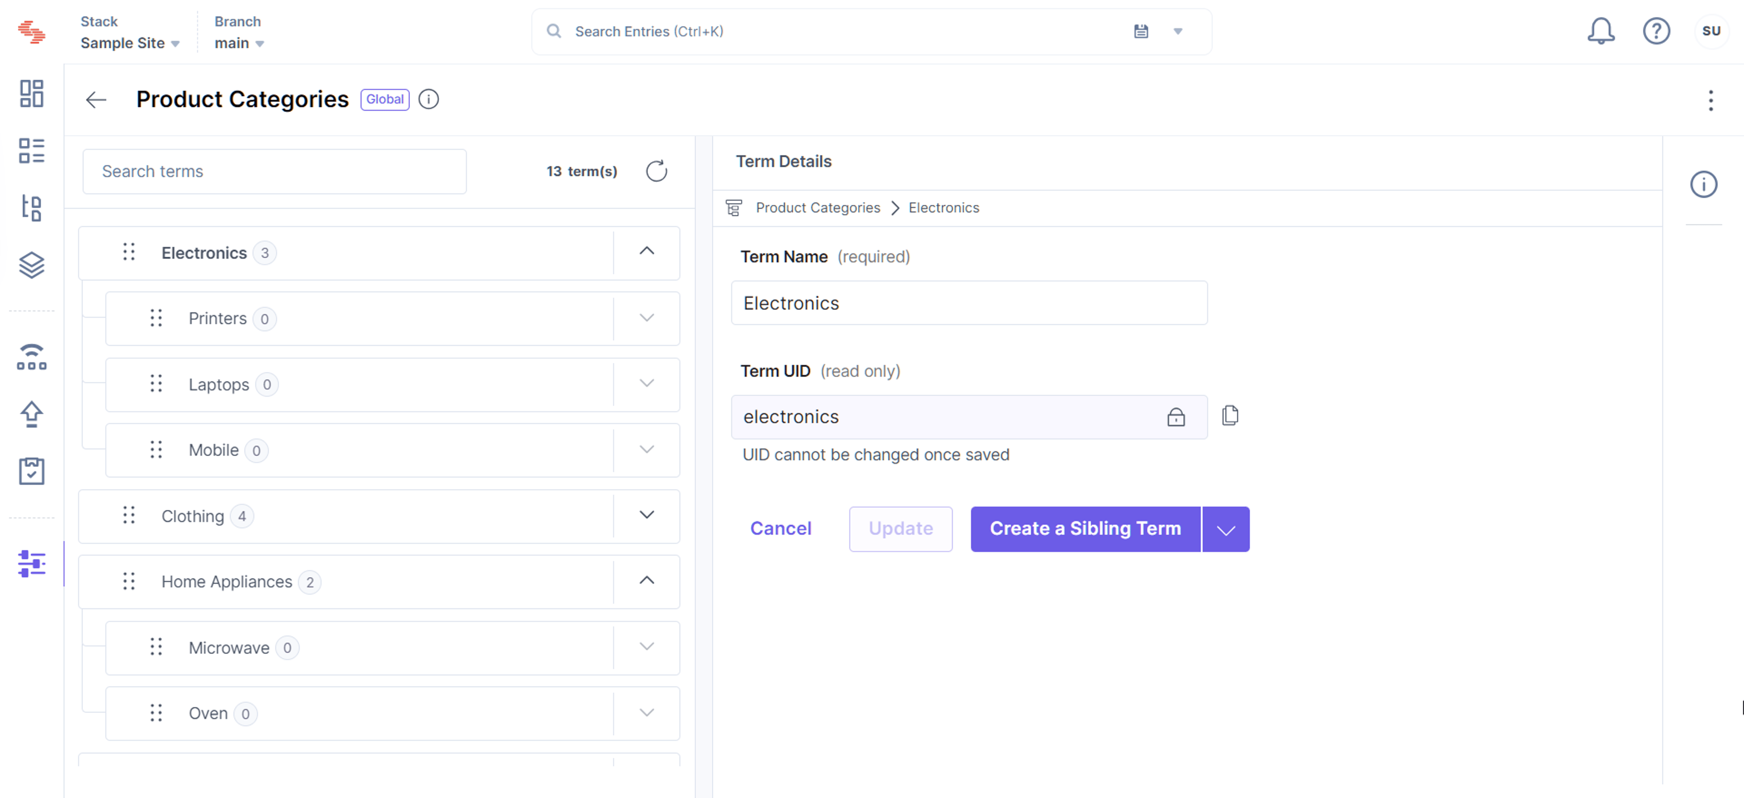Viewport: 1744px width, 798px height.
Task: Click the Create a Sibling Term button
Action: click(x=1085, y=529)
